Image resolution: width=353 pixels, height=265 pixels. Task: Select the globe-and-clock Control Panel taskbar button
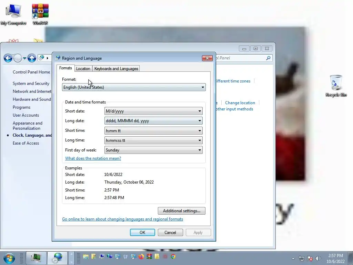(58, 258)
